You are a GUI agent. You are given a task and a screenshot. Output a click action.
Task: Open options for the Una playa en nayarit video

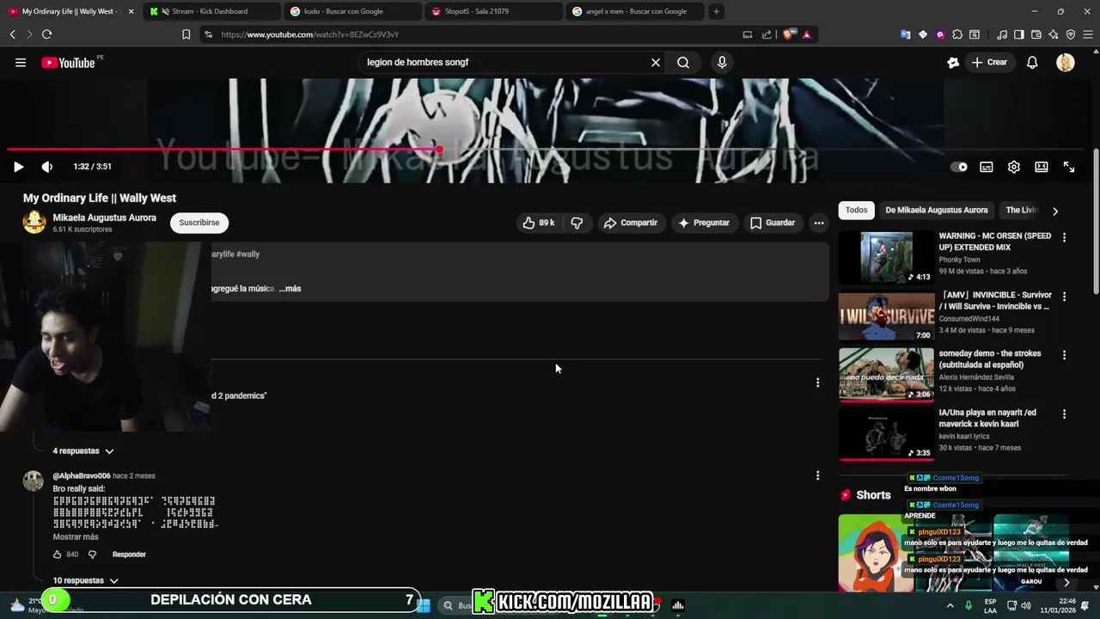pyautogui.click(x=1064, y=414)
